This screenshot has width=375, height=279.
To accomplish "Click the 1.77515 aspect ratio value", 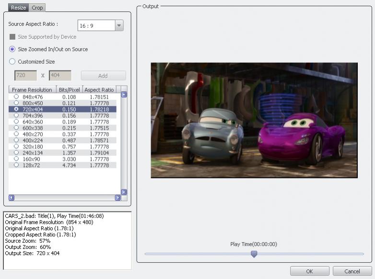I will click(99, 128).
